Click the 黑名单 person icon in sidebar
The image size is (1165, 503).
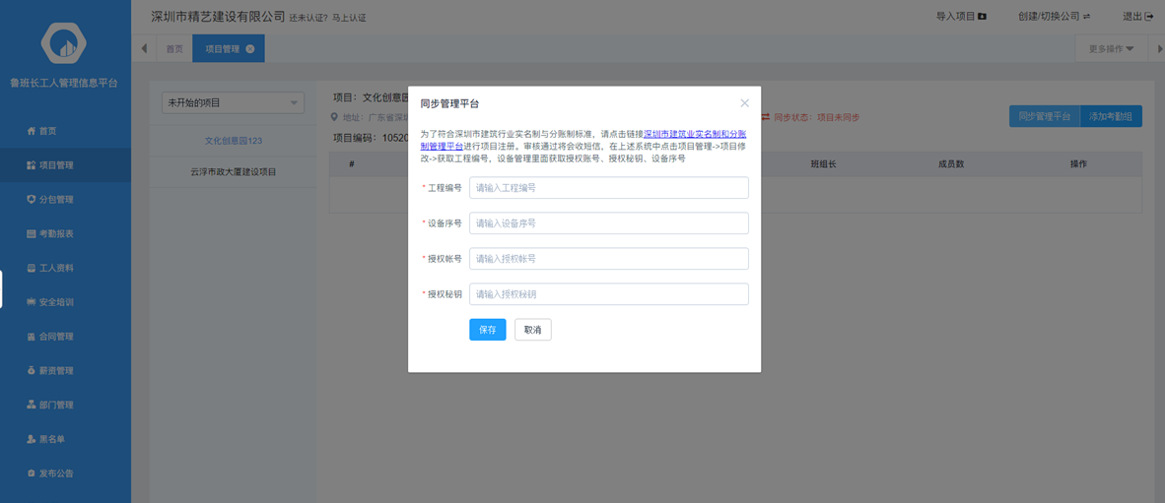tap(32, 439)
